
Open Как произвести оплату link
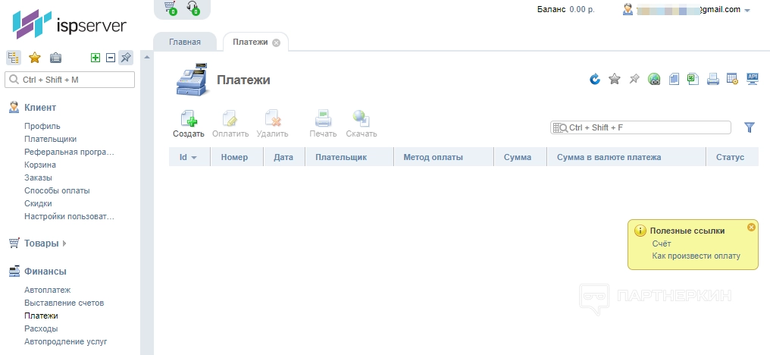[696, 256]
